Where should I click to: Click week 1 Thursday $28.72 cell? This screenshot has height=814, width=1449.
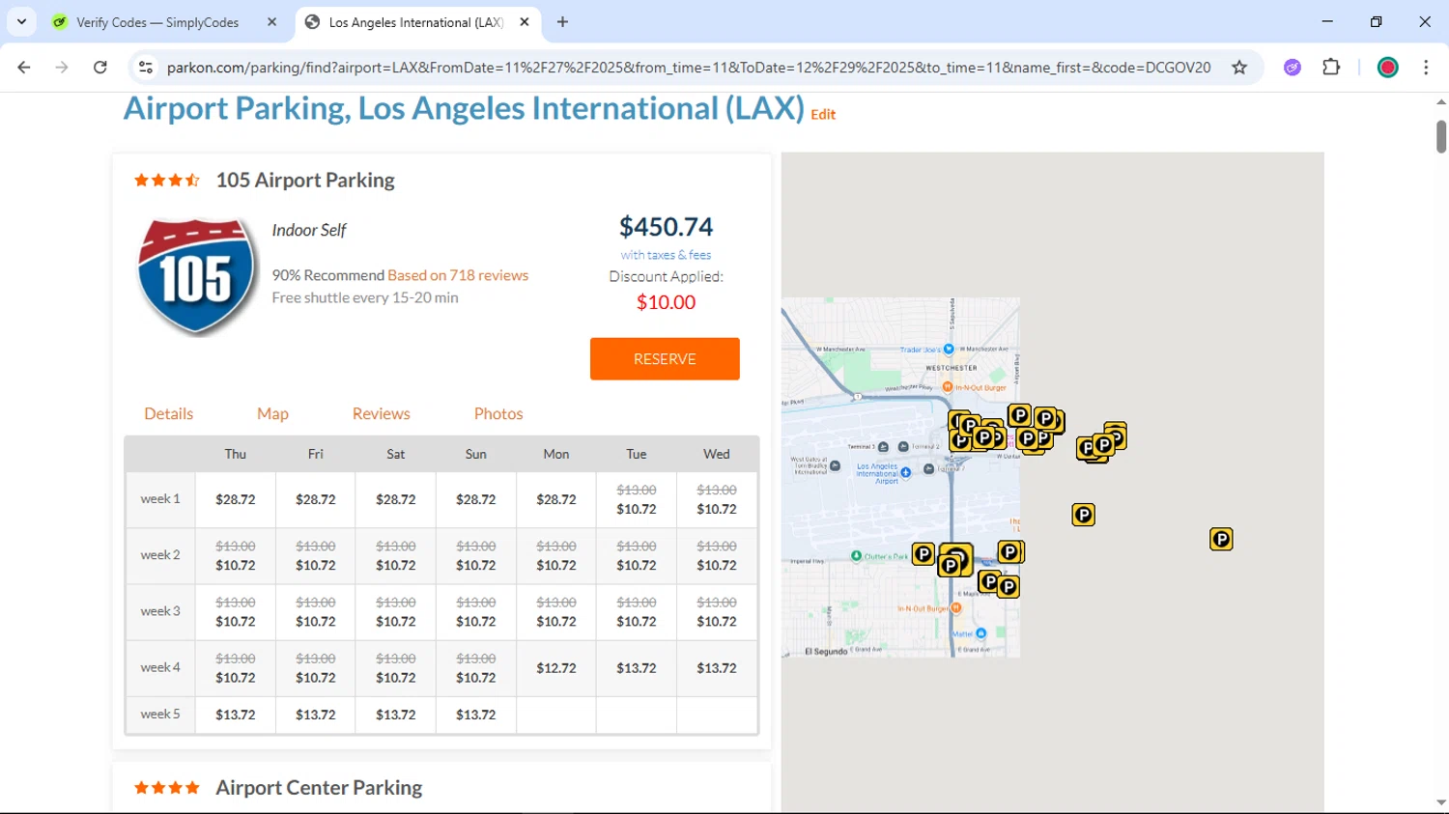click(236, 499)
